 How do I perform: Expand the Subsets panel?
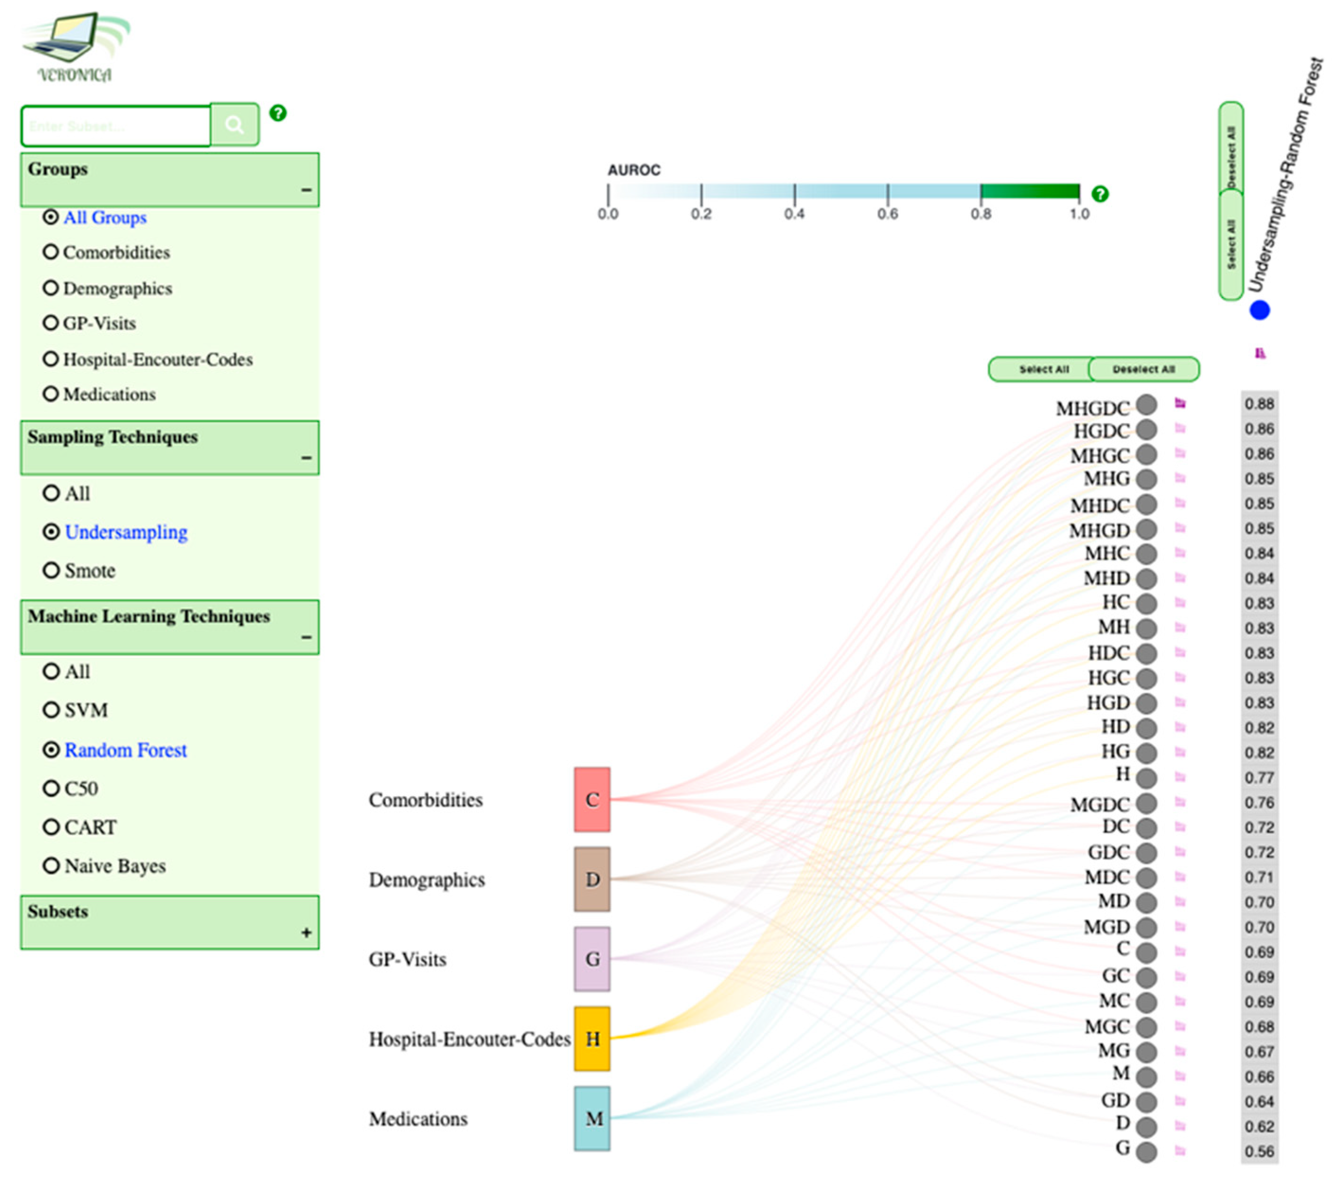pyautogui.click(x=306, y=932)
